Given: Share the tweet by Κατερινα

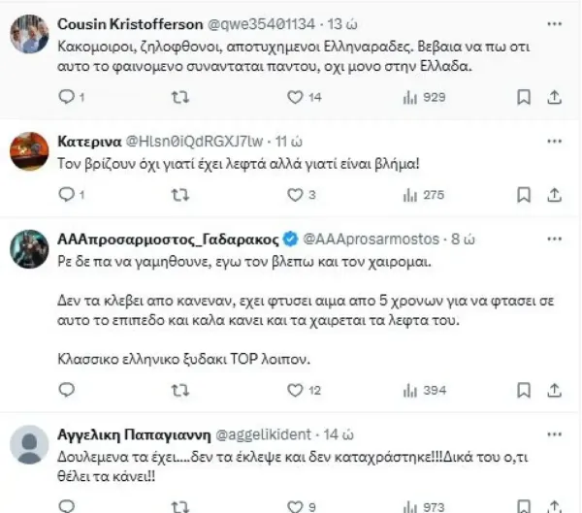Looking at the screenshot, I should [554, 195].
